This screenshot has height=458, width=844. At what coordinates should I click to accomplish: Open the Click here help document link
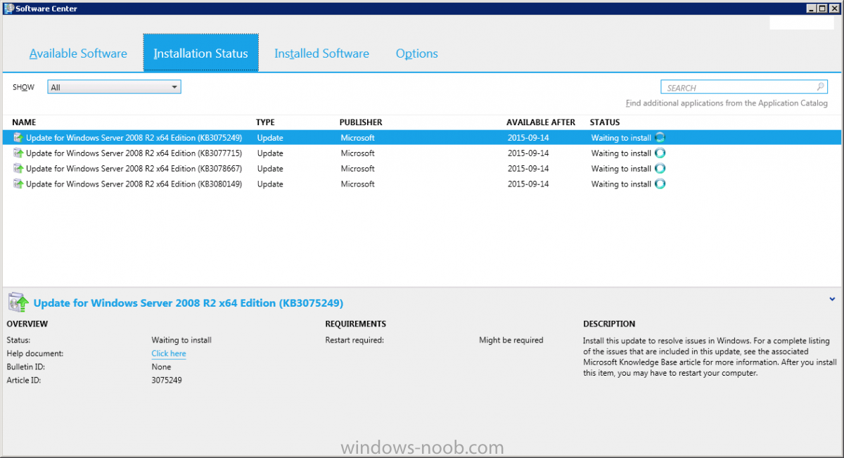pos(169,354)
